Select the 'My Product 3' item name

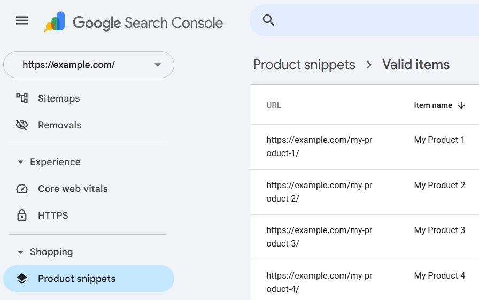pos(439,230)
